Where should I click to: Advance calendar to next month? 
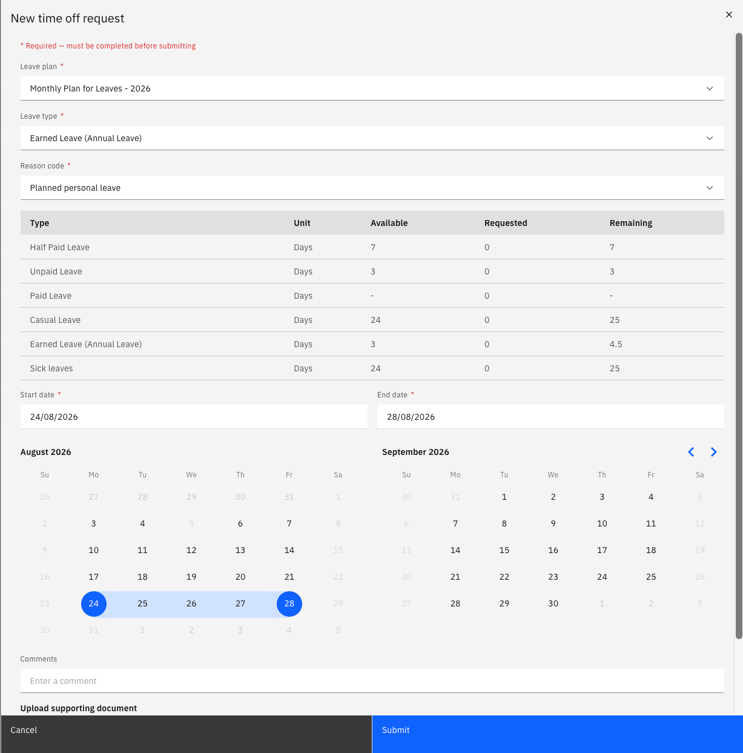coord(714,452)
